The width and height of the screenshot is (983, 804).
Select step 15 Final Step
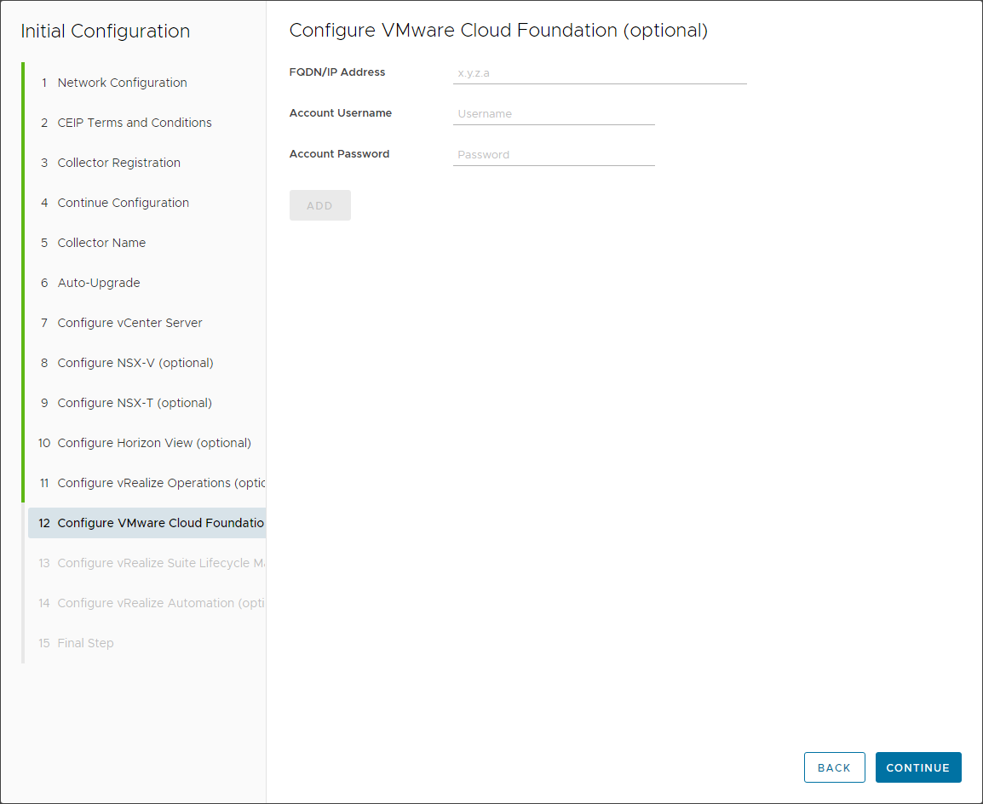click(146, 644)
